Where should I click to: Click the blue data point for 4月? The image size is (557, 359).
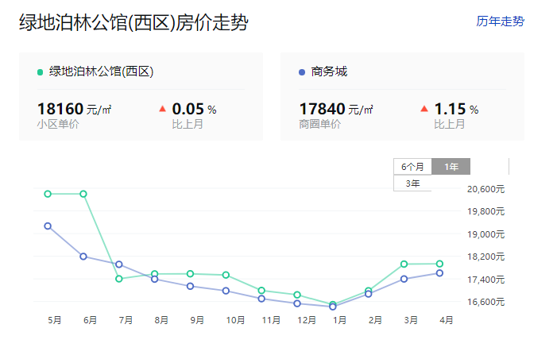pos(439,273)
